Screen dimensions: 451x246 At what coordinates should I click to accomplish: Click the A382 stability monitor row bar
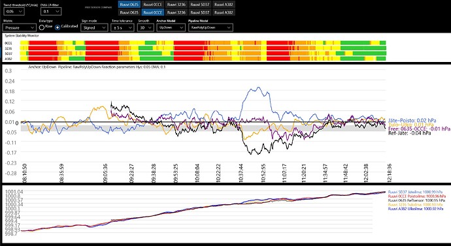click(203, 59)
